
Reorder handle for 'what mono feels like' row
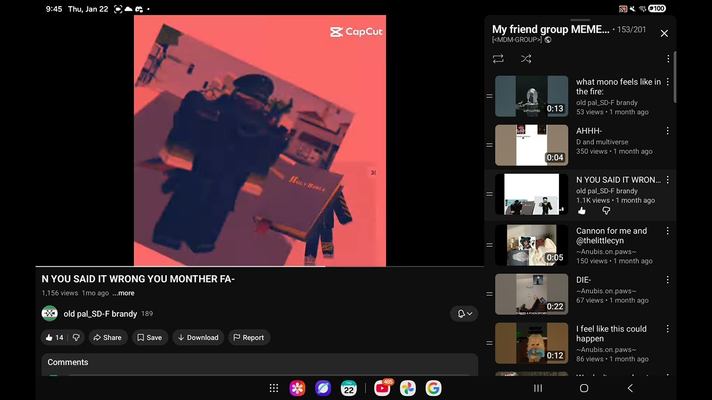tap(489, 96)
